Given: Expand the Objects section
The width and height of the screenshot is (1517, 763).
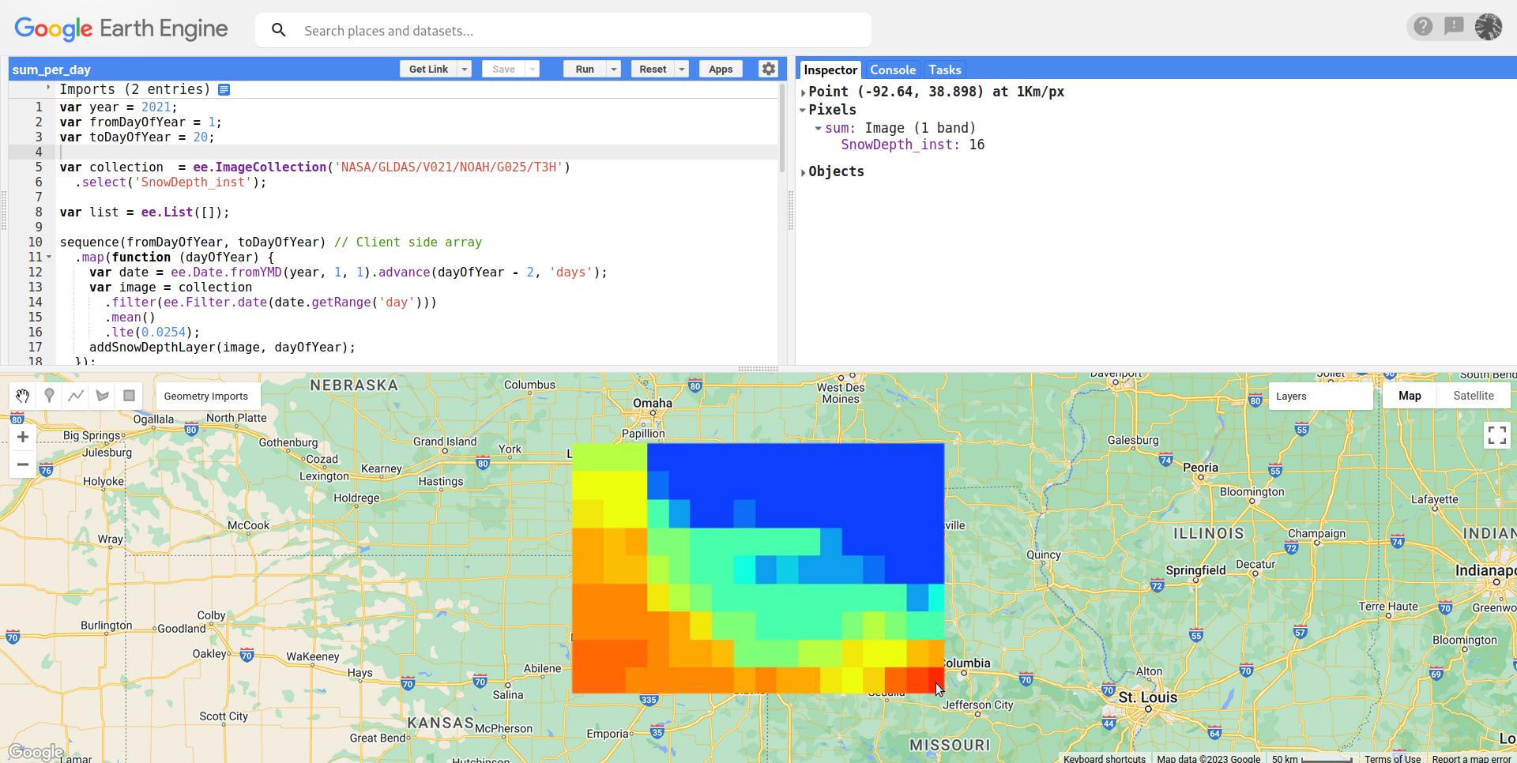Looking at the screenshot, I should tap(804, 172).
